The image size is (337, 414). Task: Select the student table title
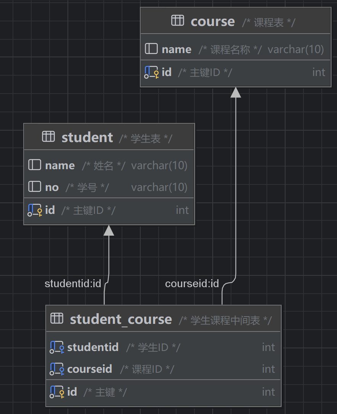87,137
